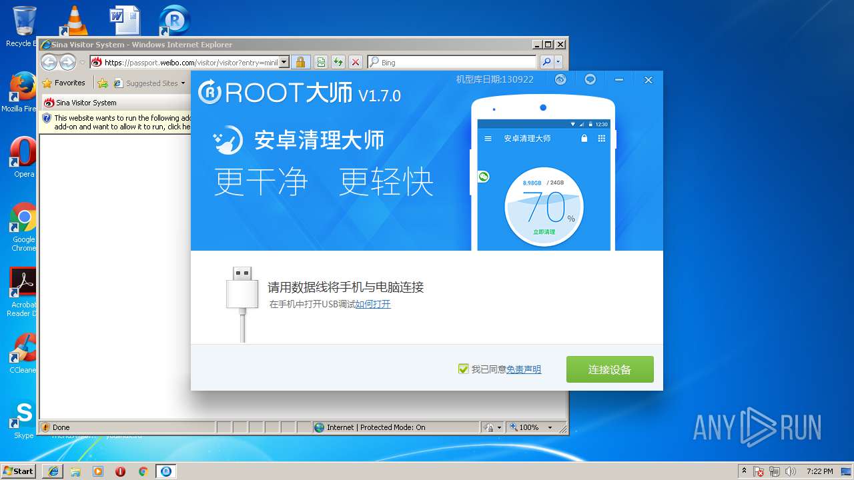
Task: Maximize the Internet Explorer window
Action: click(548, 45)
